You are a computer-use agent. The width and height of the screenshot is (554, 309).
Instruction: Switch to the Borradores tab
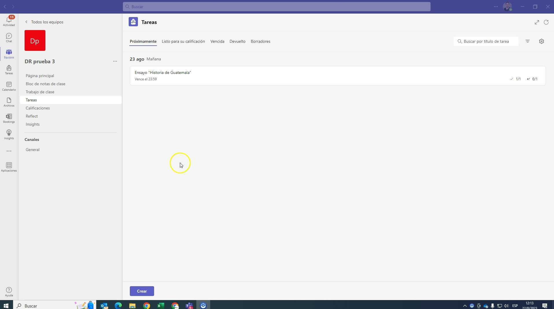(260, 41)
